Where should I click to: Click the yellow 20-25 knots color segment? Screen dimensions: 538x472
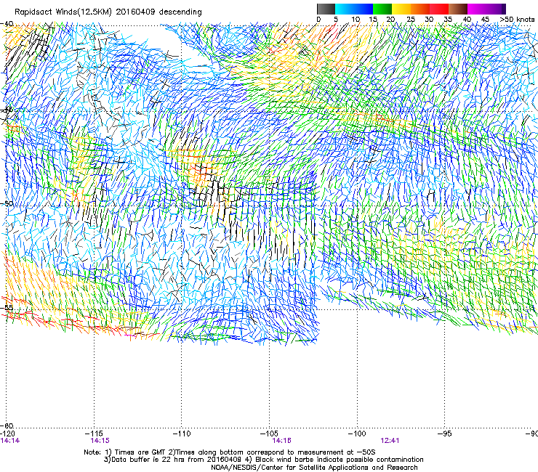401,9
